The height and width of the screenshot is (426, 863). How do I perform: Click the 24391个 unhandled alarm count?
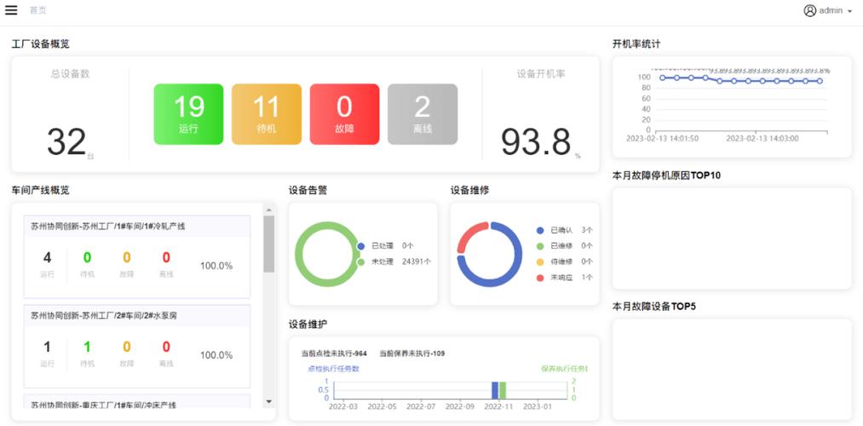pos(416,262)
